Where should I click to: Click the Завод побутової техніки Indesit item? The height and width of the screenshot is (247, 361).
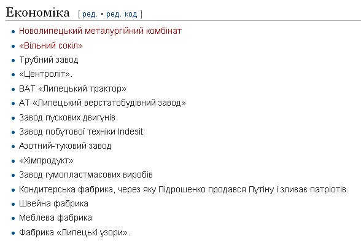(81, 131)
